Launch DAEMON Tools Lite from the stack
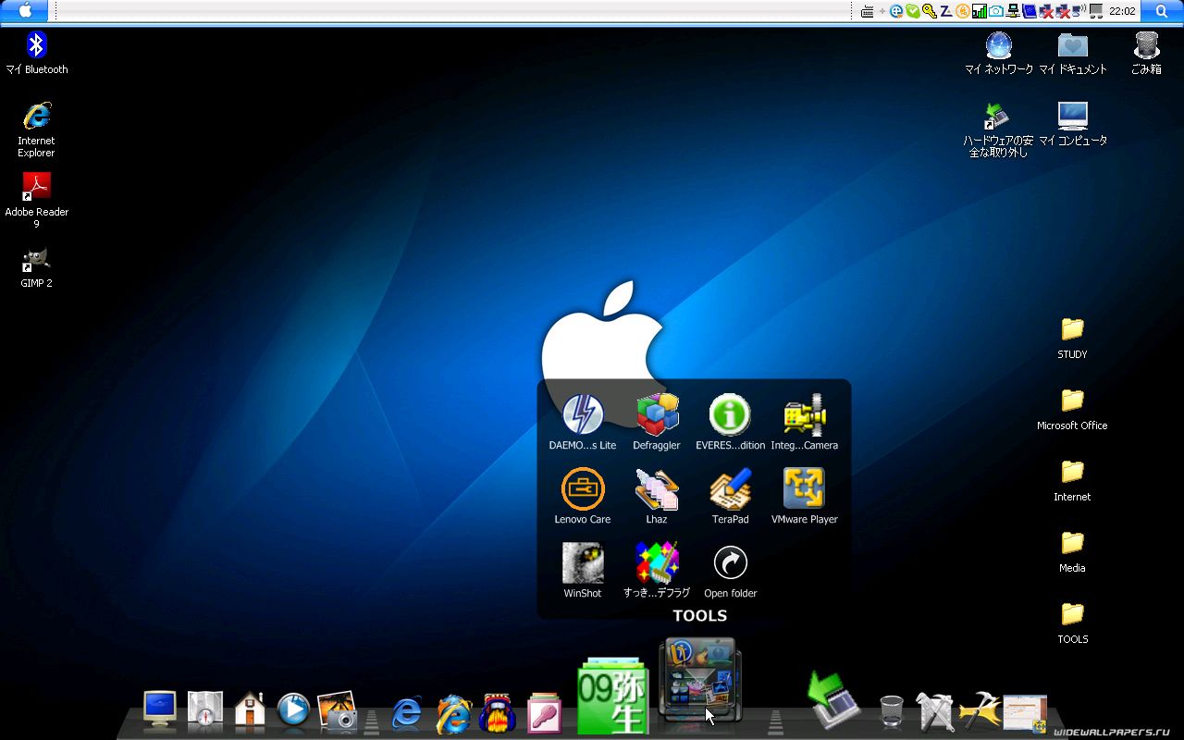Viewport: 1184px width, 740px height. 583,422
